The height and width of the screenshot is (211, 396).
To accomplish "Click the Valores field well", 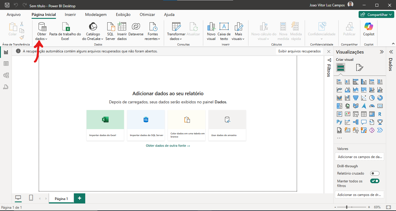I will click(359, 157).
